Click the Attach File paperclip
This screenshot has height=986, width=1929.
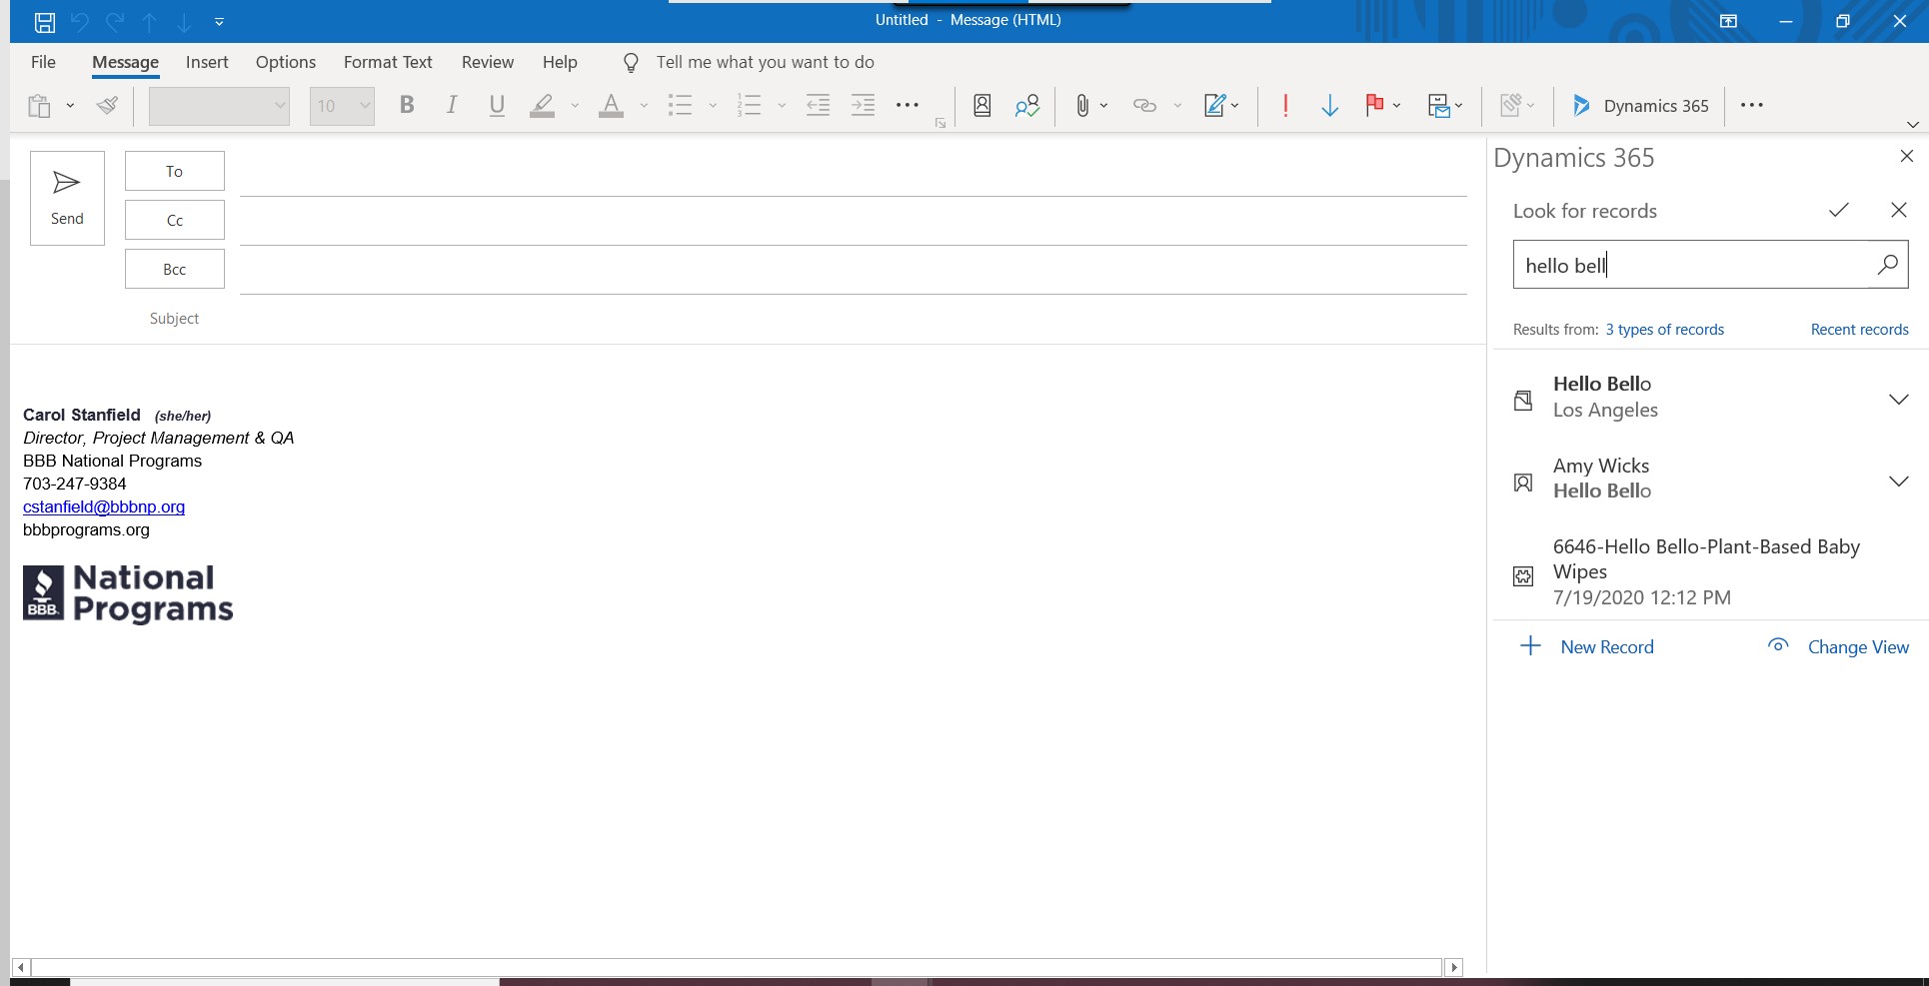tap(1082, 105)
